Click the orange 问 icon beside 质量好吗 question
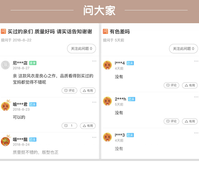Image resolution: width=199 pixels, height=171 pixels. pos(3,31)
